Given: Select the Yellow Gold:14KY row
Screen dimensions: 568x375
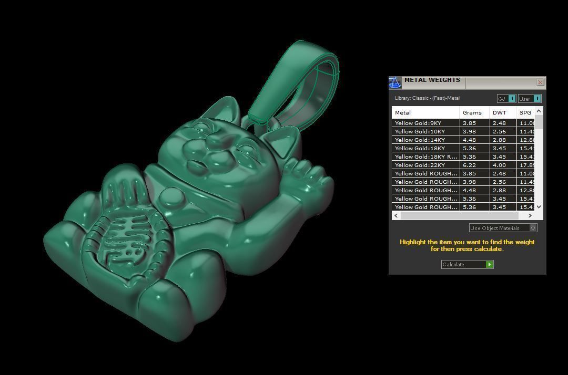Looking at the screenshot, I should (x=463, y=140).
